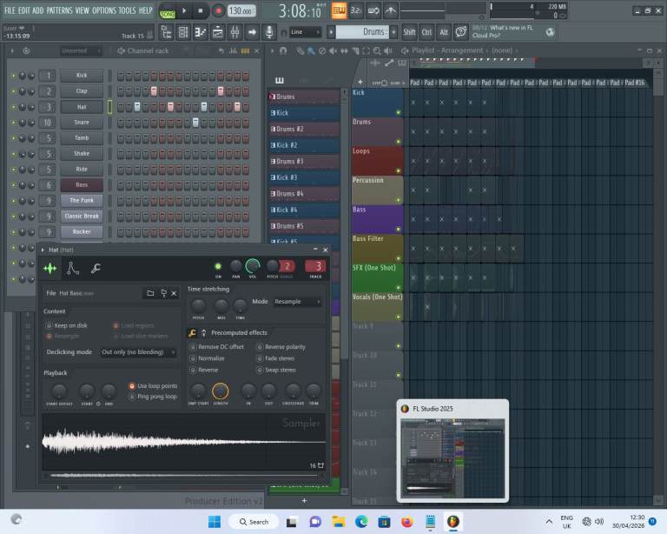The height and width of the screenshot is (534, 667).
Task: Click the Play button in transport bar
Action: [x=183, y=10]
